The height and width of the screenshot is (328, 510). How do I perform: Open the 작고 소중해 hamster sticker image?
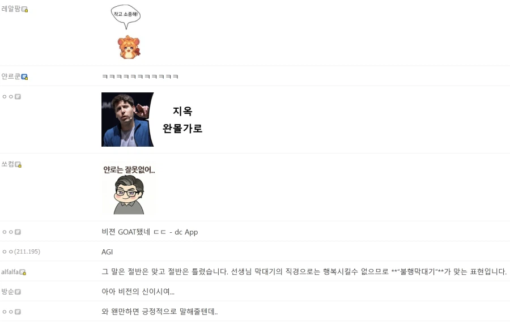tap(125, 31)
